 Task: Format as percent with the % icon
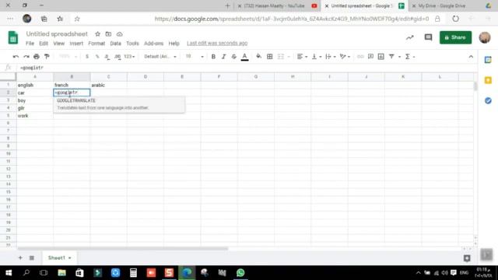pos(97,57)
